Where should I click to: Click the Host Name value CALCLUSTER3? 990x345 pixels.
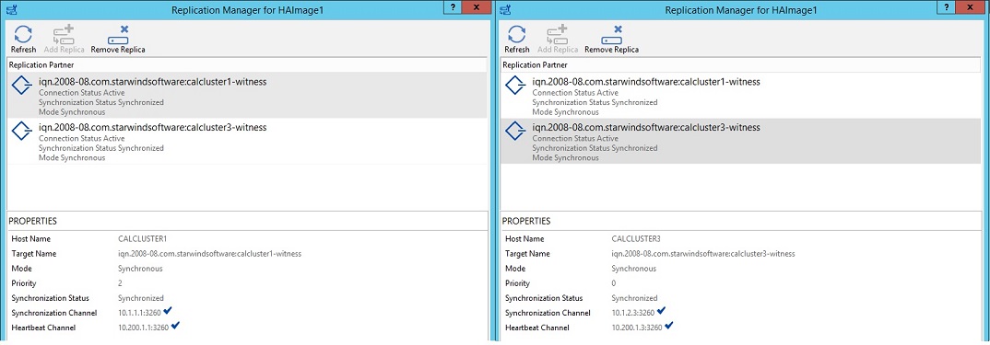635,239
